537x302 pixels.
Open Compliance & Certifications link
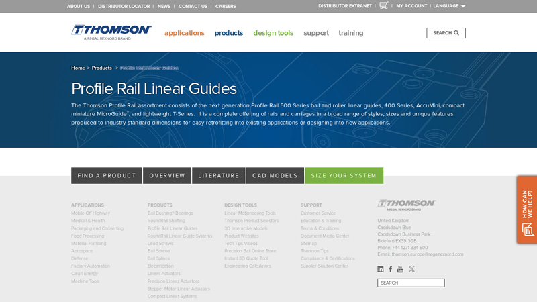328,258
